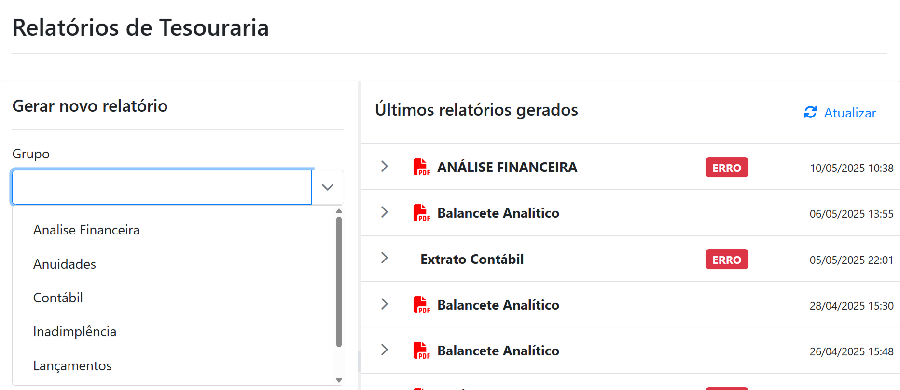
Task: Click PDF icon of ANÁLISE FINANCEIRA report
Action: tap(421, 167)
